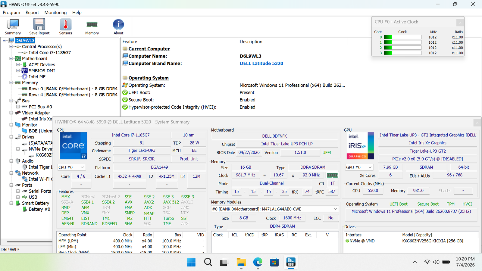Expand the USB tree node
Image resolution: width=482 pixels, height=271 pixels.
(18, 197)
